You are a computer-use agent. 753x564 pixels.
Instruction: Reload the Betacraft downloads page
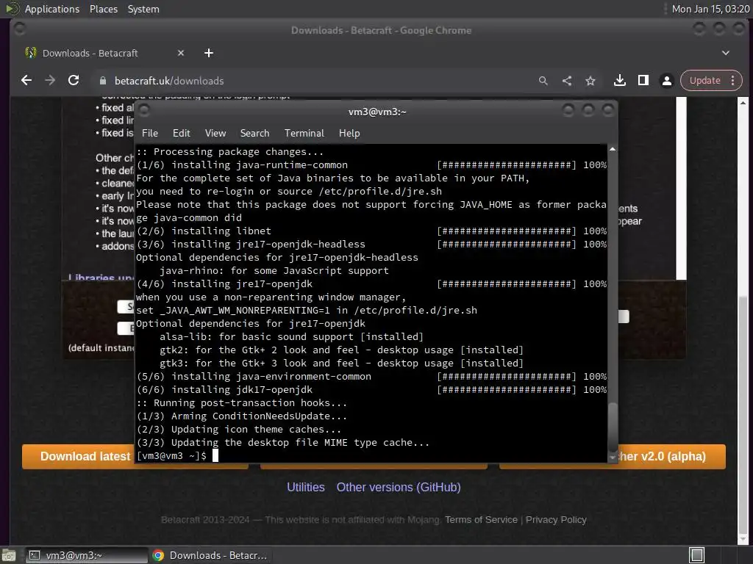click(74, 81)
